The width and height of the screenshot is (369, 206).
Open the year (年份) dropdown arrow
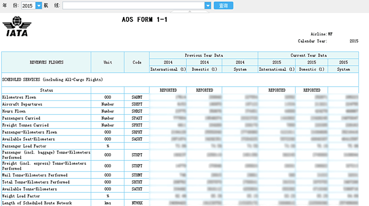click(x=39, y=6)
